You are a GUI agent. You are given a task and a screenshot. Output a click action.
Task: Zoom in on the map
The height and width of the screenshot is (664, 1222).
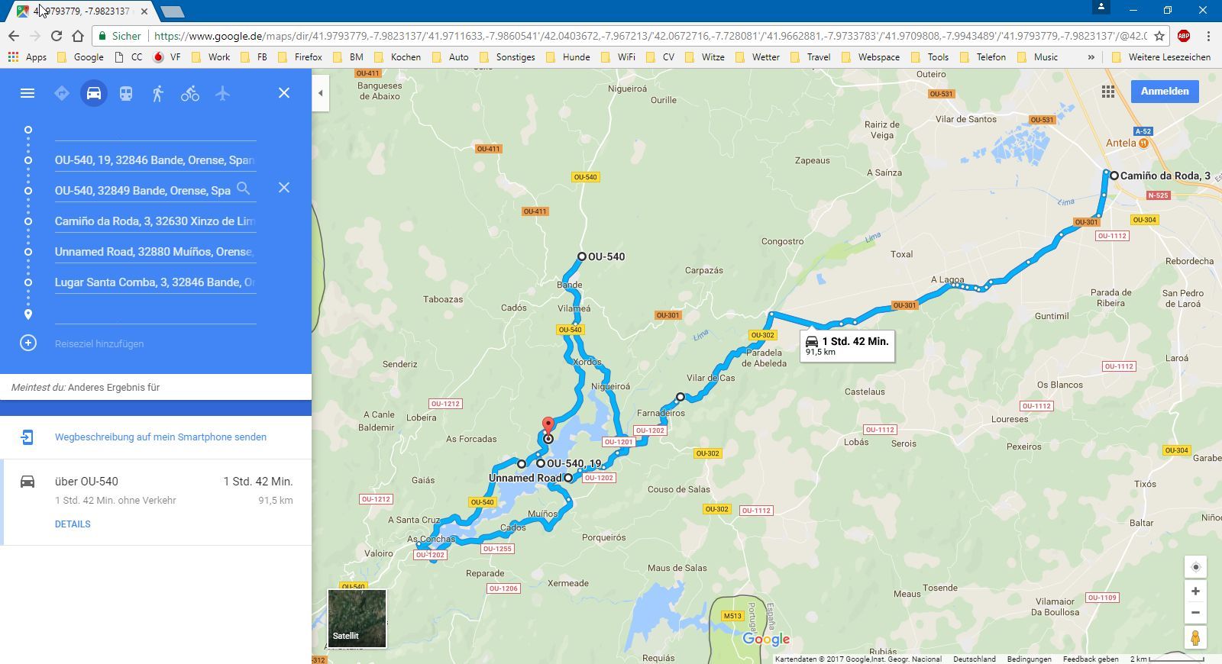(1196, 591)
